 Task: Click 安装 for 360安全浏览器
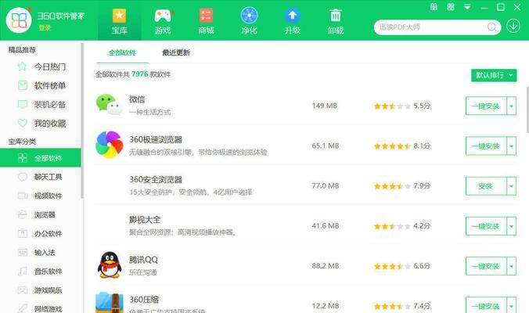486,186
